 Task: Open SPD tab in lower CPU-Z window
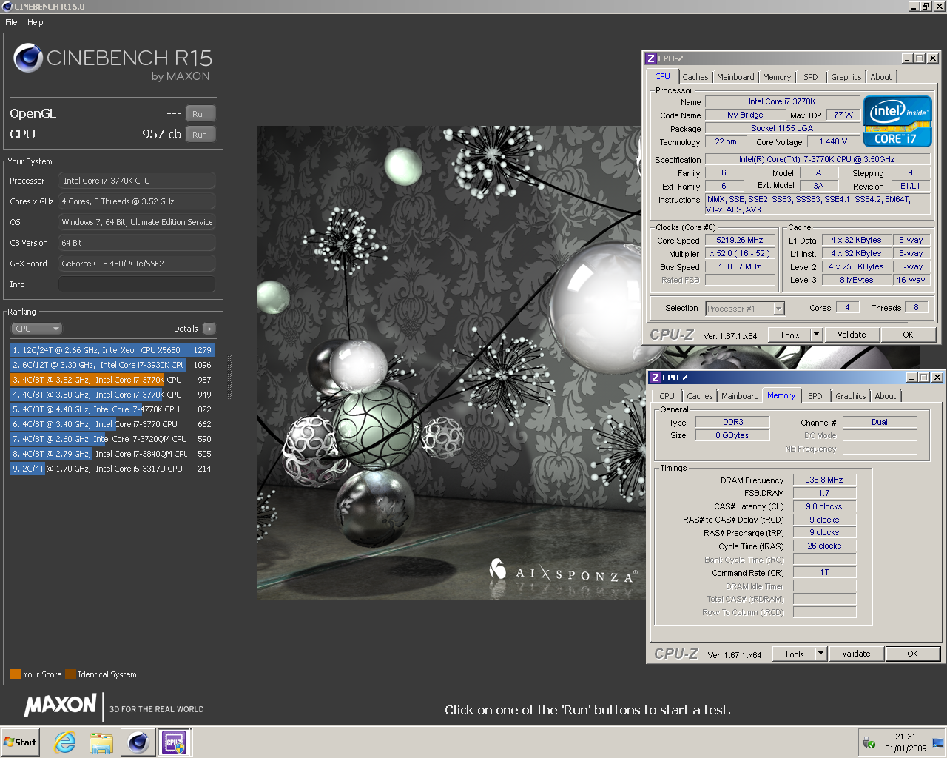pyautogui.click(x=815, y=396)
